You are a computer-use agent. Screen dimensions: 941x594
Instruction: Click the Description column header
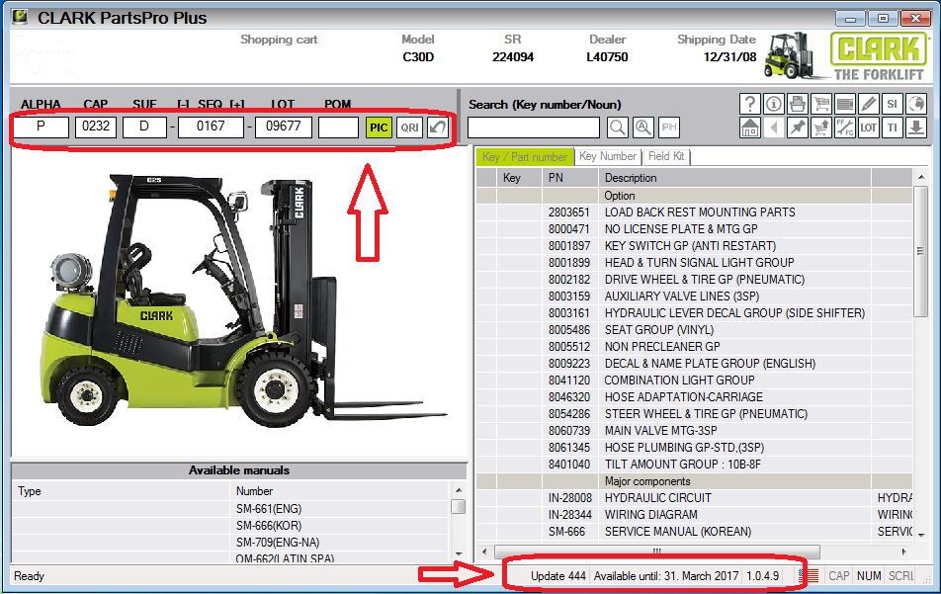(734, 178)
